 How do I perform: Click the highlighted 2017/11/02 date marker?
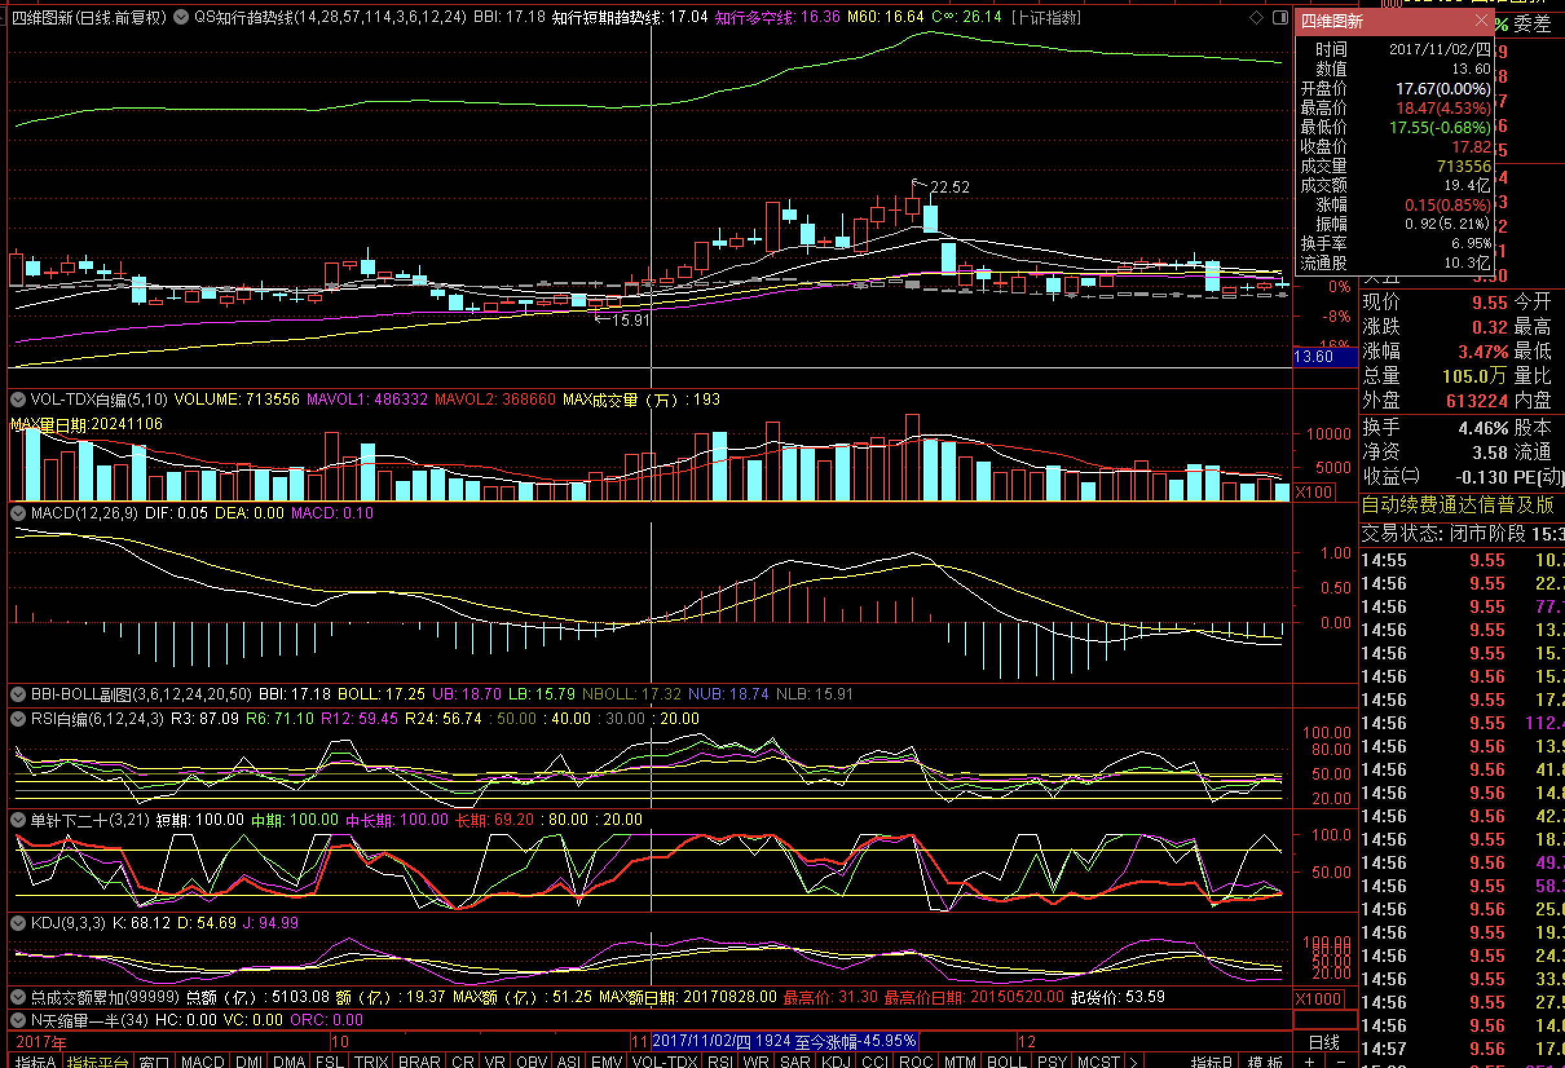point(784,1041)
